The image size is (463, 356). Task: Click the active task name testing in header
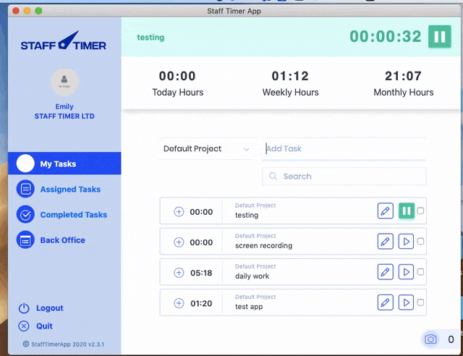[x=150, y=37]
